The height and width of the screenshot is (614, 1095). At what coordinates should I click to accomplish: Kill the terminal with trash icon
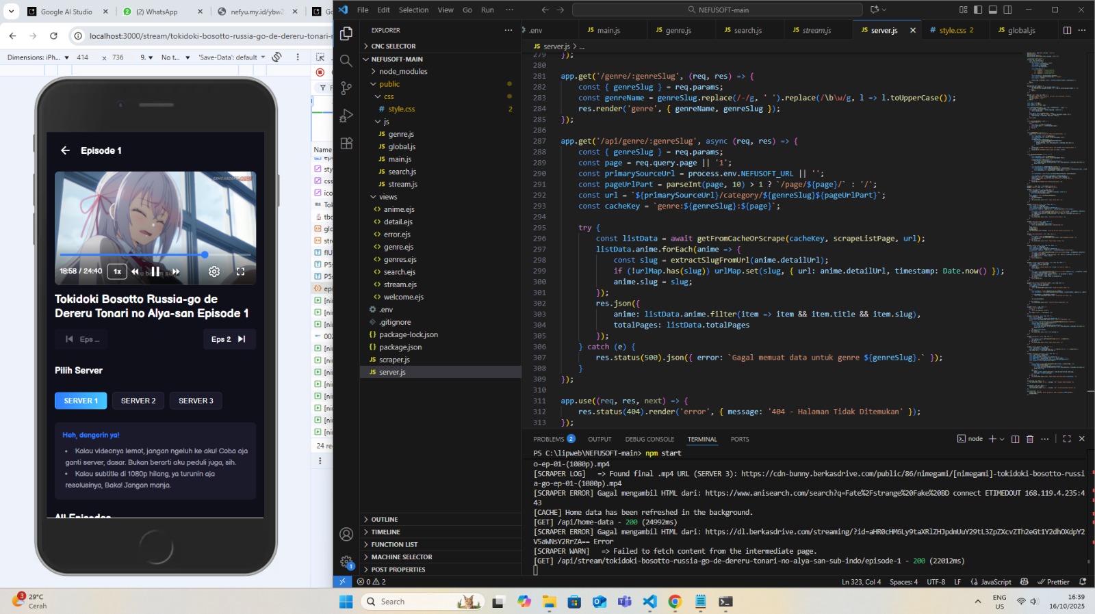click(1030, 439)
